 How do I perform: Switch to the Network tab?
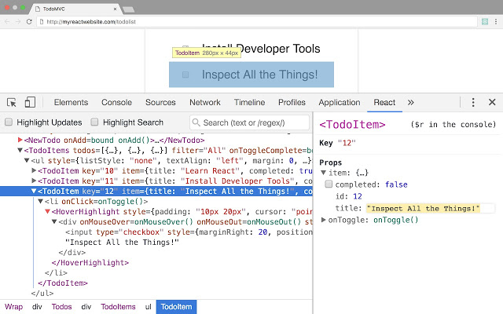pyautogui.click(x=204, y=103)
